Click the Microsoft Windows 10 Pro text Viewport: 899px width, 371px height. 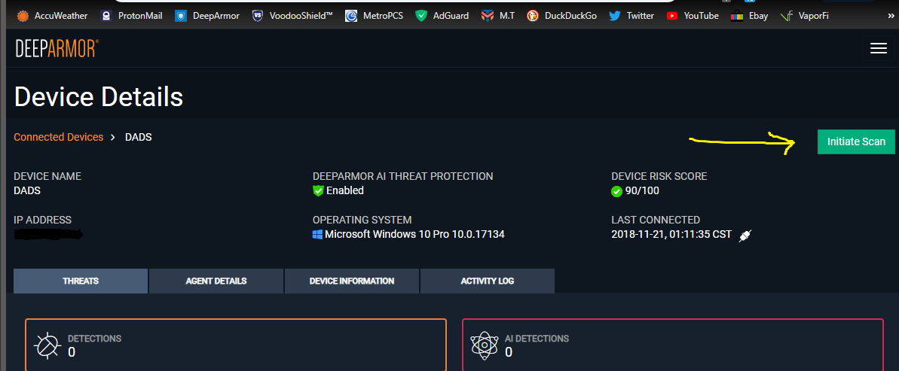[x=414, y=234]
